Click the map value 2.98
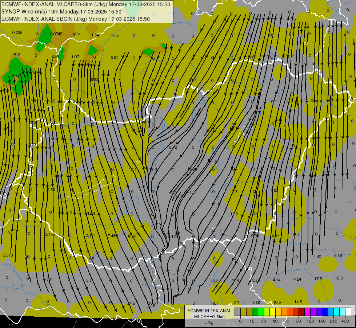 click(55, 56)
